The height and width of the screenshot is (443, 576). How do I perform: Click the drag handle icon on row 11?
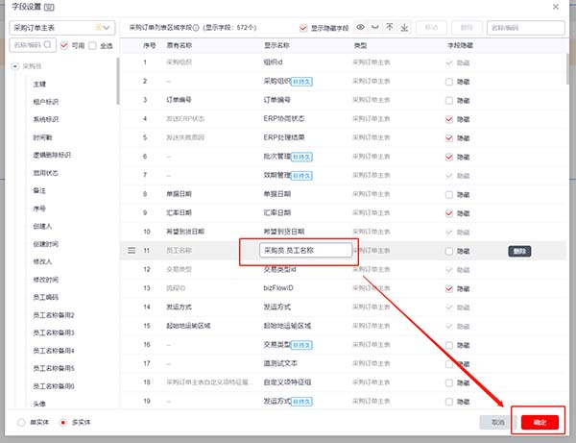point(132,250)
